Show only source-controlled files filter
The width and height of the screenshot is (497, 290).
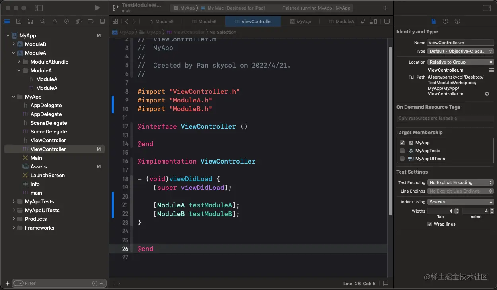tap(102, 283)
